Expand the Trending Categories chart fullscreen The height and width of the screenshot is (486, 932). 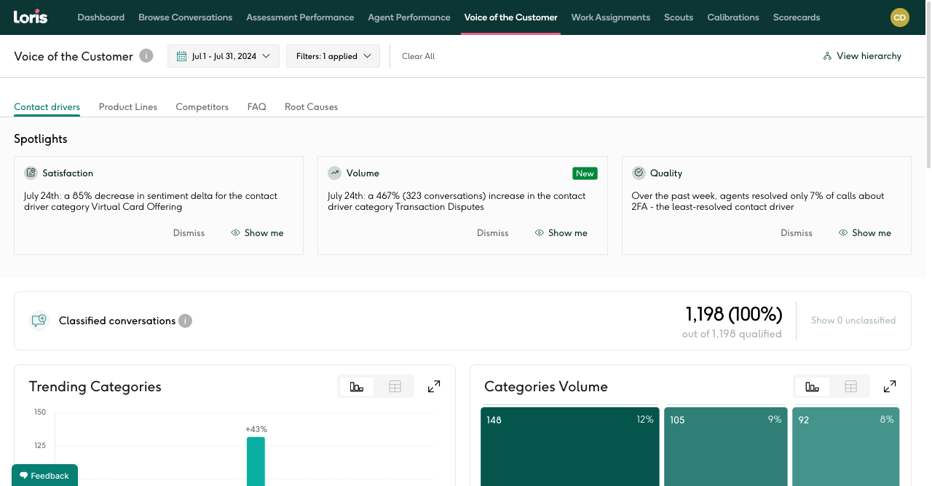click(434, 386)
